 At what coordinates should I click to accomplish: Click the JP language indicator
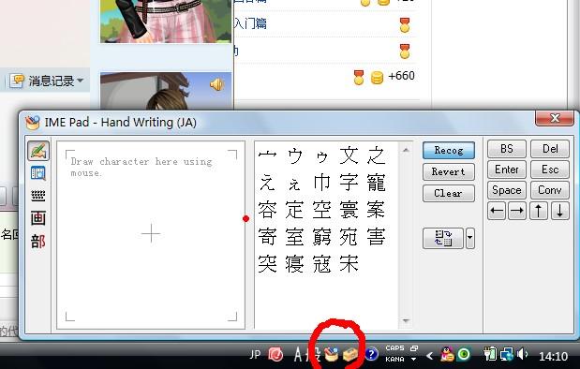pyautogui.click(x=255, y=355)
